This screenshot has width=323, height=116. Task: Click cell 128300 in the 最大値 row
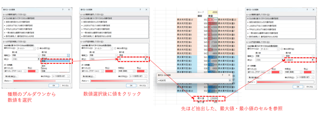tap(213, 98)
